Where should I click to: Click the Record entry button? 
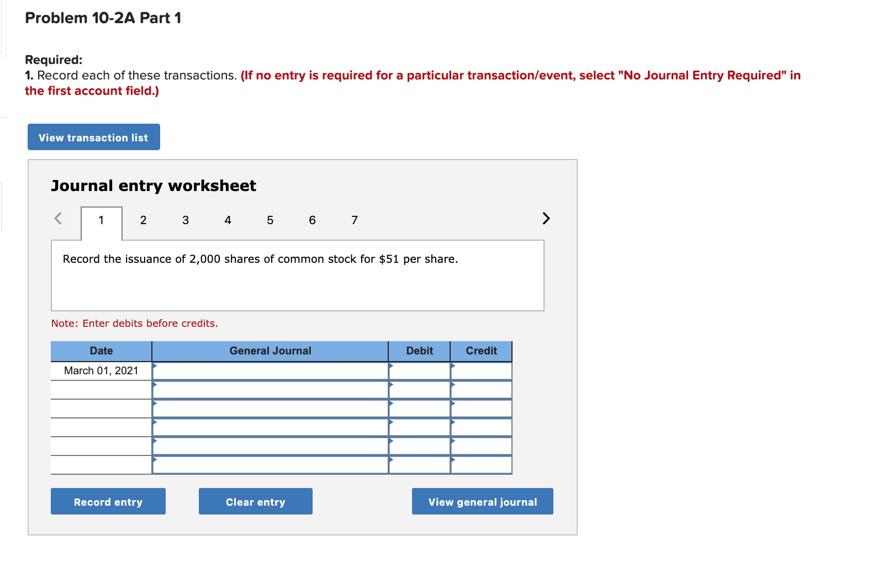pos(108,501)
